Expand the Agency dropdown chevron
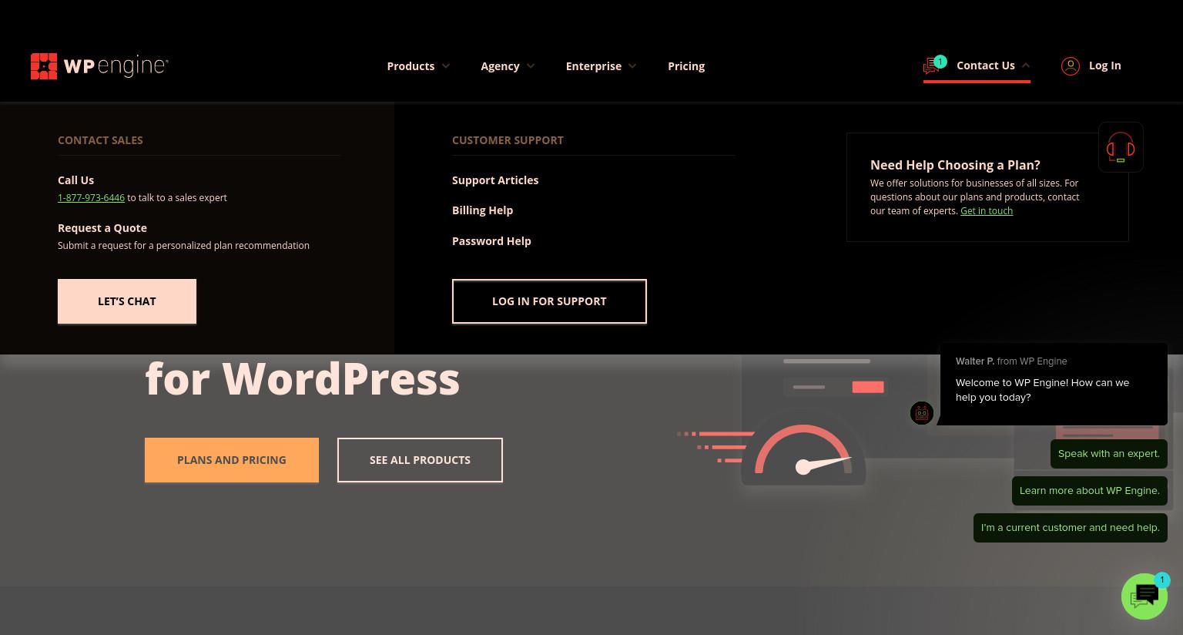 [531, 66]
